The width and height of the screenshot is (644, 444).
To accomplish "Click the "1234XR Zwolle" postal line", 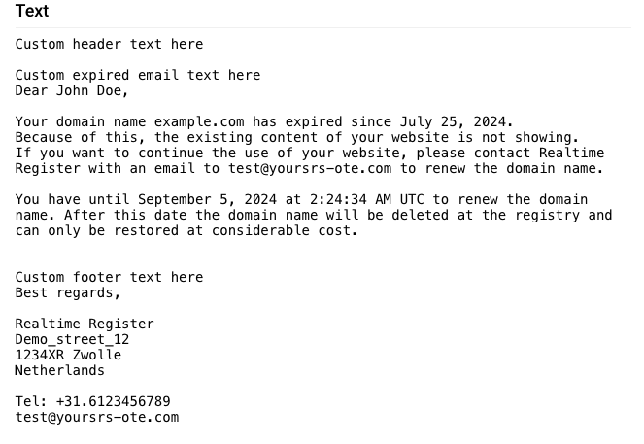I will (68, 355).
